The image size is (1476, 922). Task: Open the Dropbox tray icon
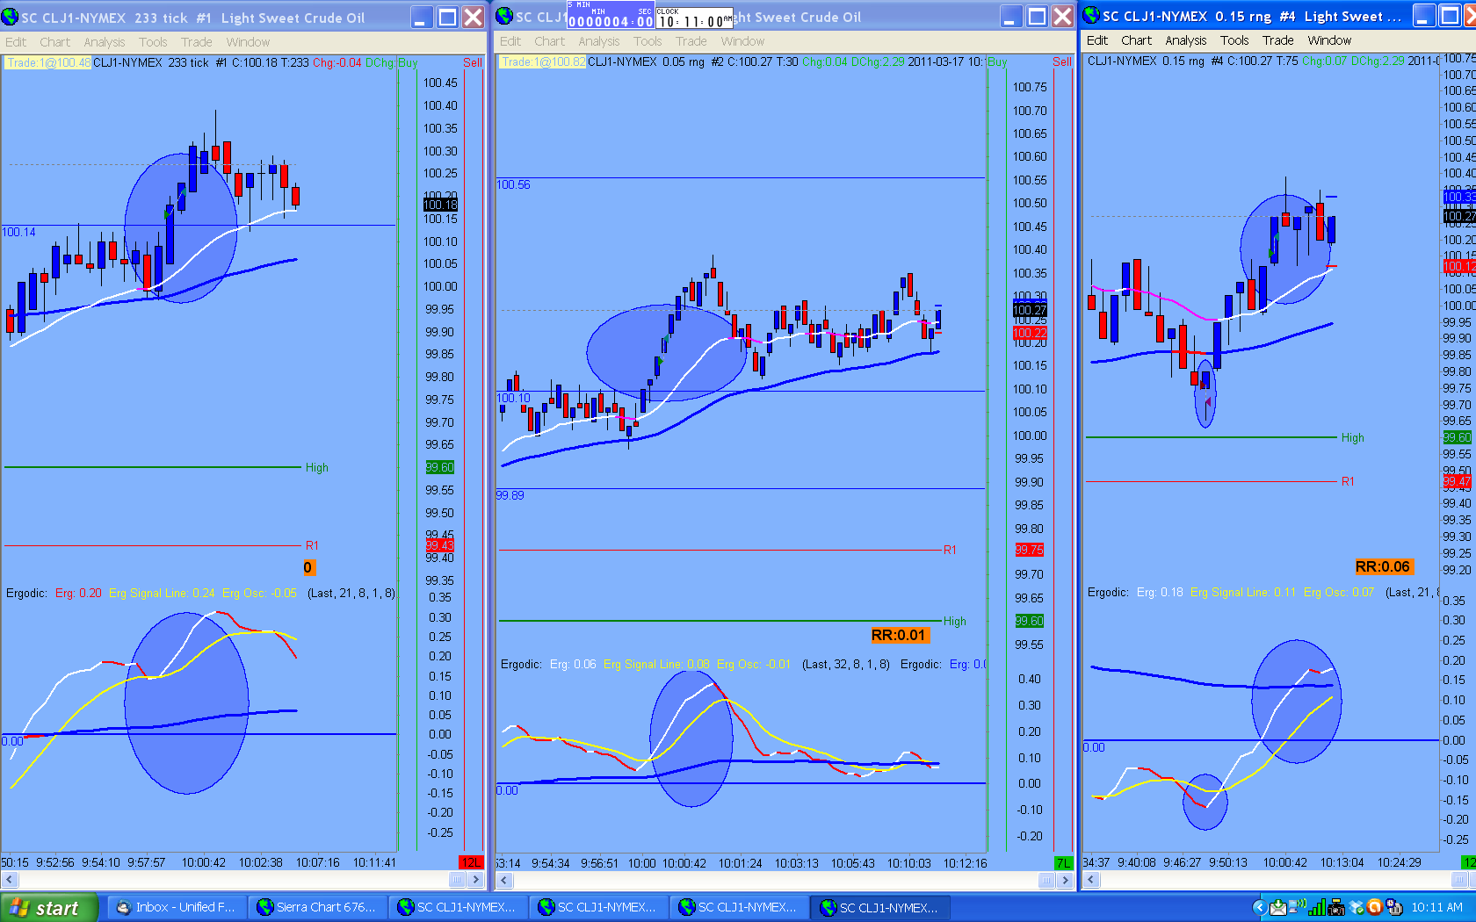click(x=1357, y=907)
